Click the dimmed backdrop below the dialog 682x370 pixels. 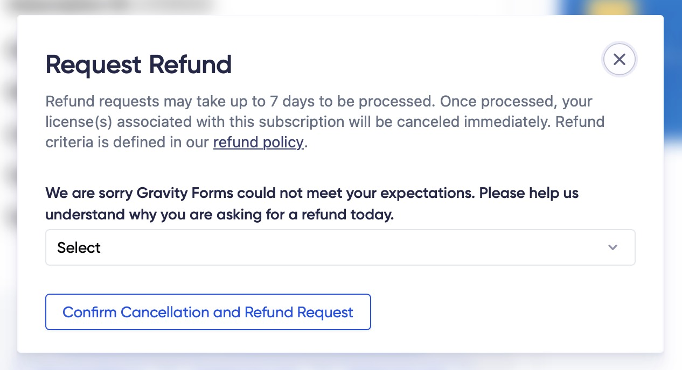[x=340, y=362]
